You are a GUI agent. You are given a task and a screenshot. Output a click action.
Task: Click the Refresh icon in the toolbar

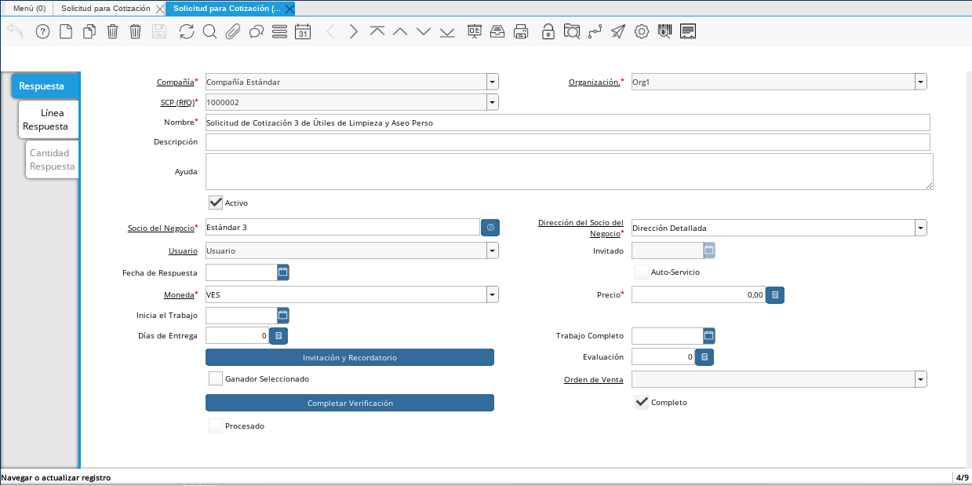tap(186, 31)
